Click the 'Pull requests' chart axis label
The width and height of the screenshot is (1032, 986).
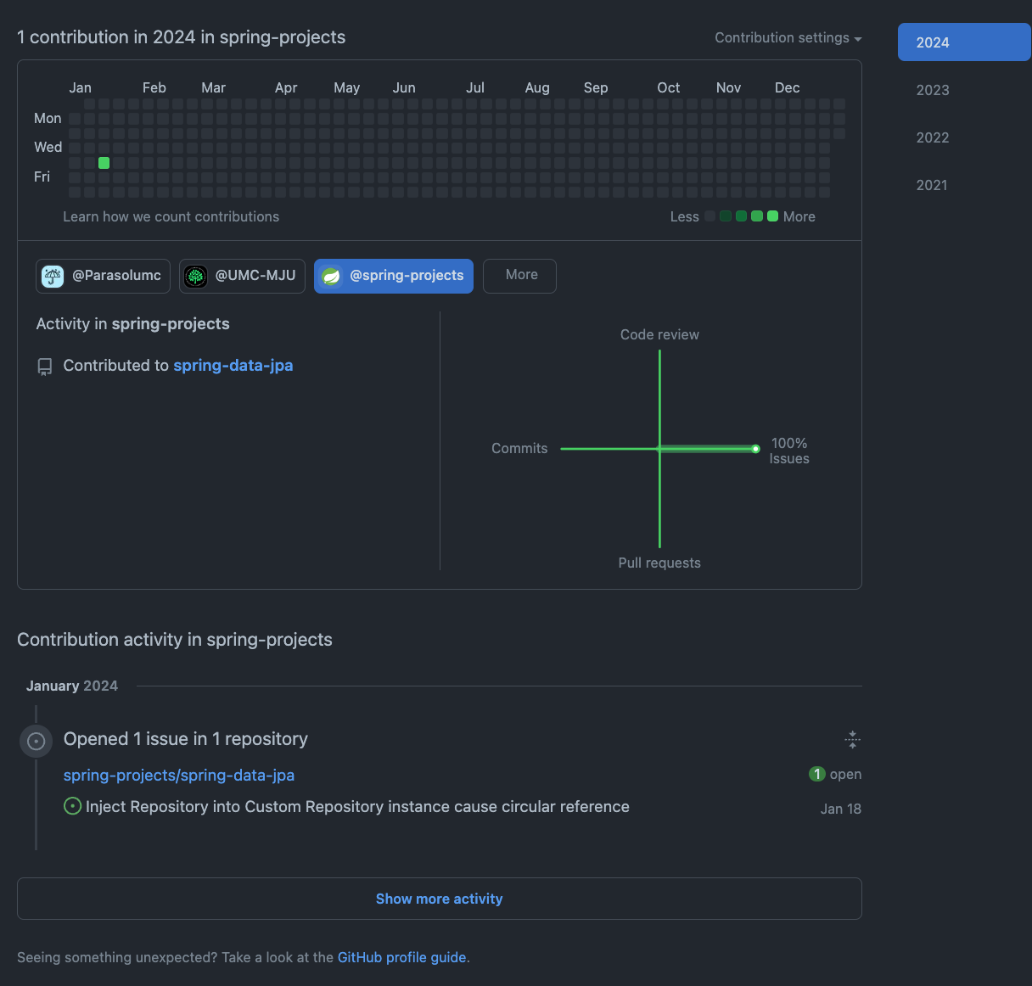coord(659,563)
